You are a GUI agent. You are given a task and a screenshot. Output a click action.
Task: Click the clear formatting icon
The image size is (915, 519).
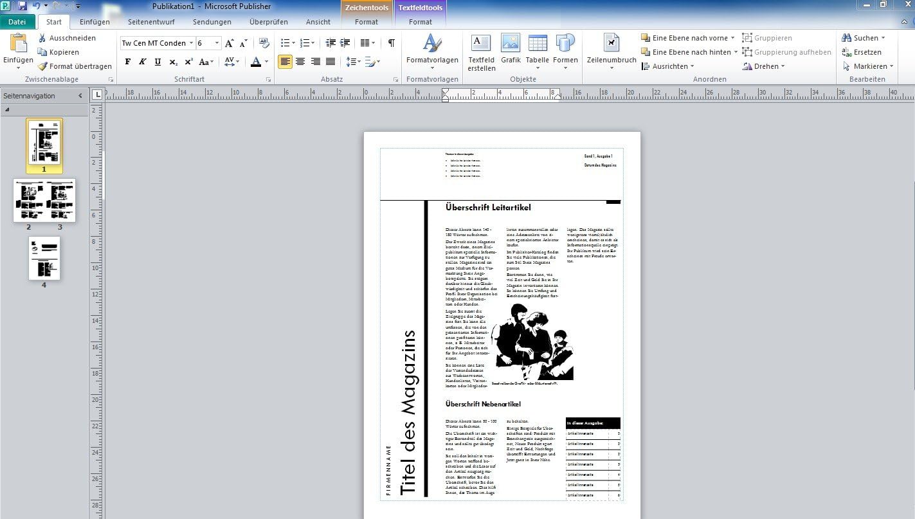click(264, 43)
